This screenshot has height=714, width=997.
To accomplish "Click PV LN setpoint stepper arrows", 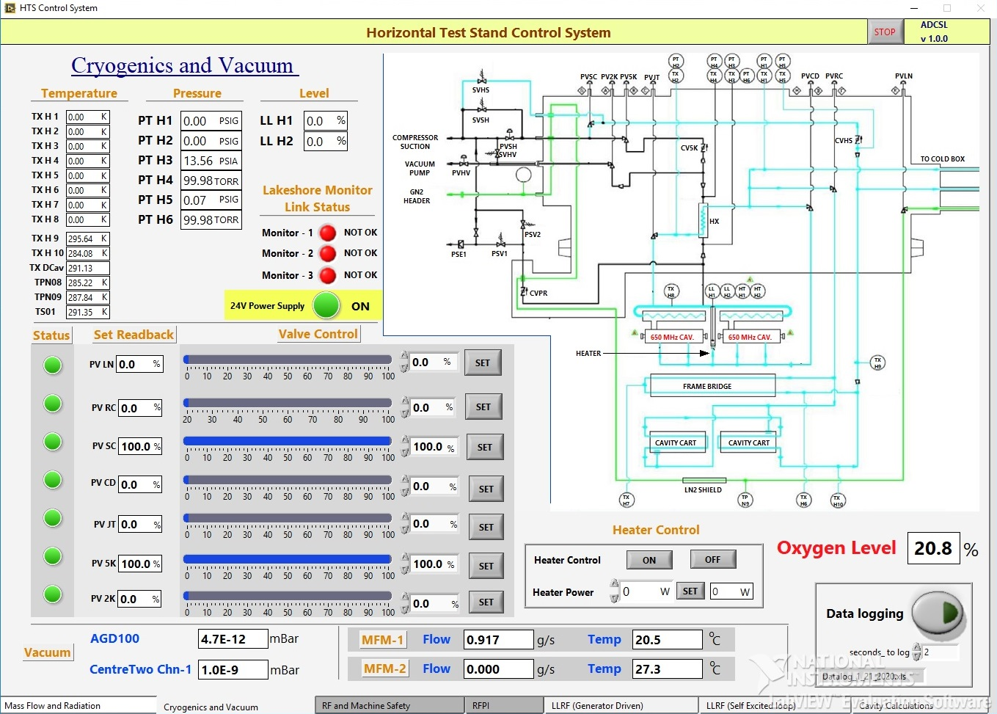I will (404, 362).
